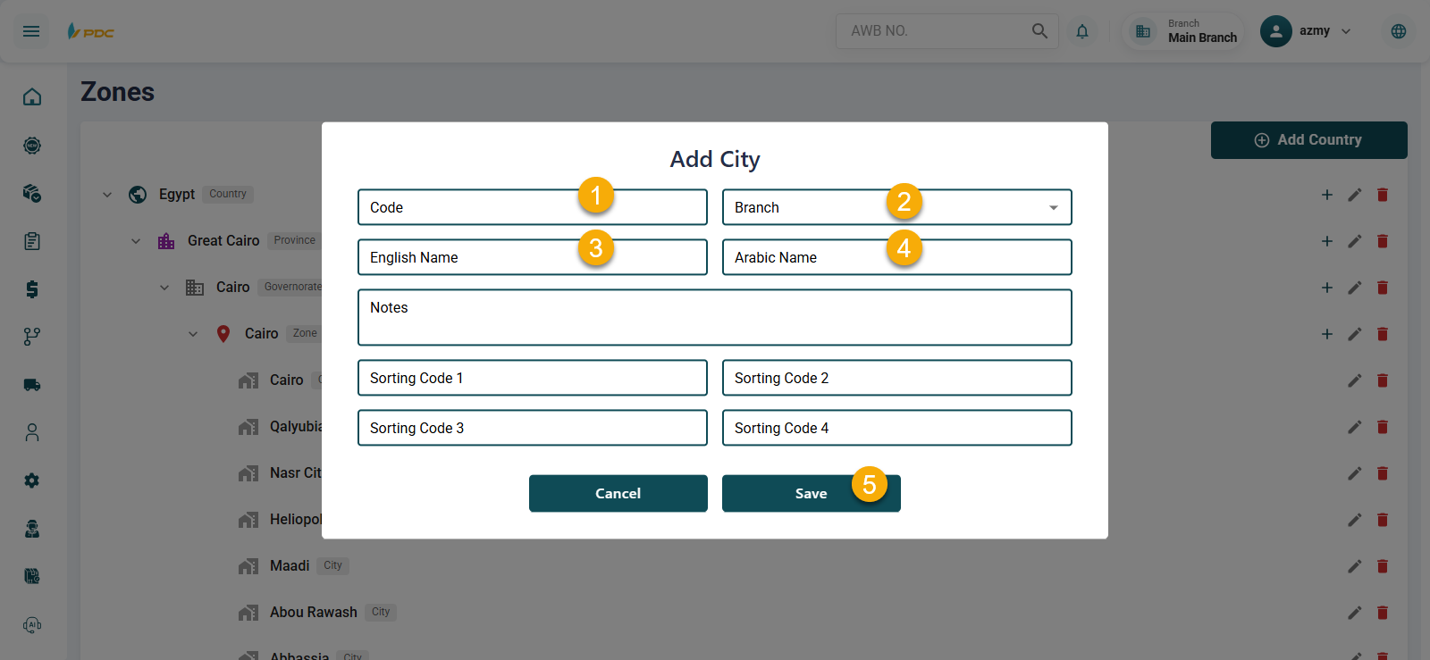
Task: Collapse the Egypt tree node
Action: [107, 195]
